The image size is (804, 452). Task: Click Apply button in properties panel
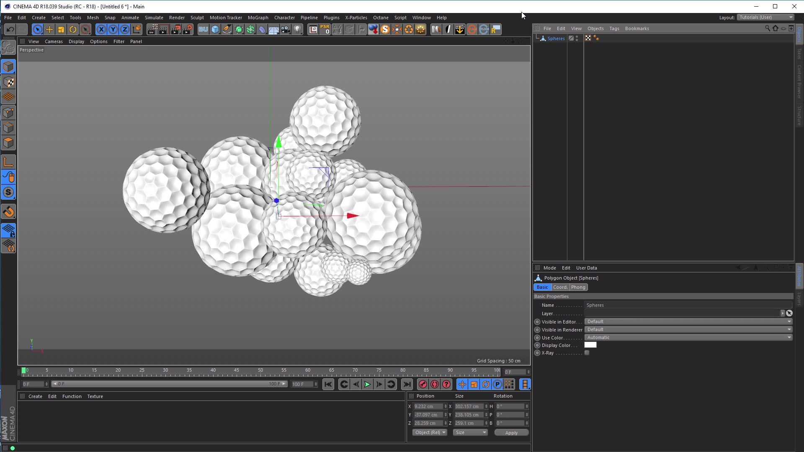pyautogui.click(x=511, y=432)
